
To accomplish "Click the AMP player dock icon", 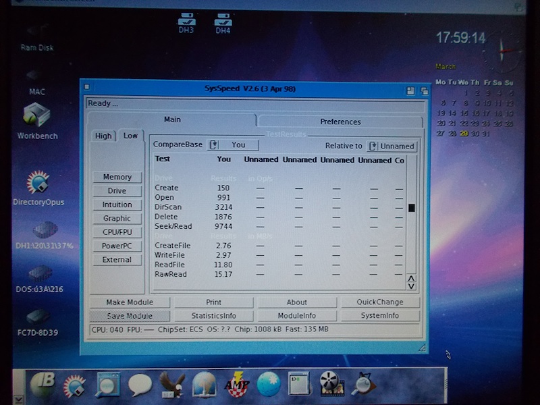I will 237,384.
